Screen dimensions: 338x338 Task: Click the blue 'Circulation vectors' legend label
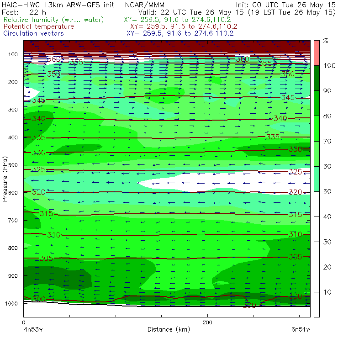pos(33,33)
